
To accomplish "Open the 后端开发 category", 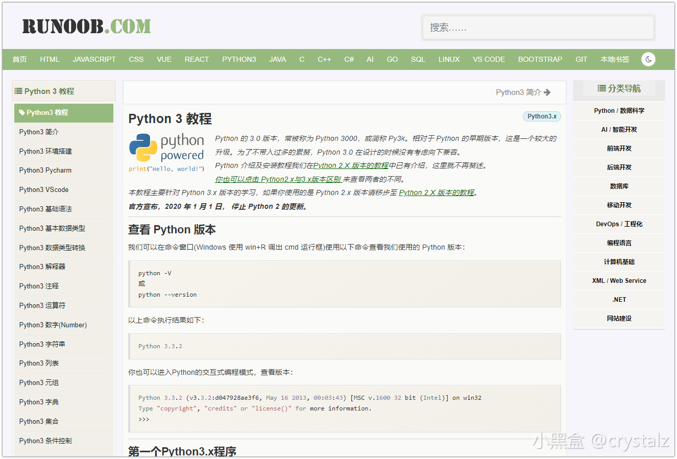I will (x=619, y=167).
